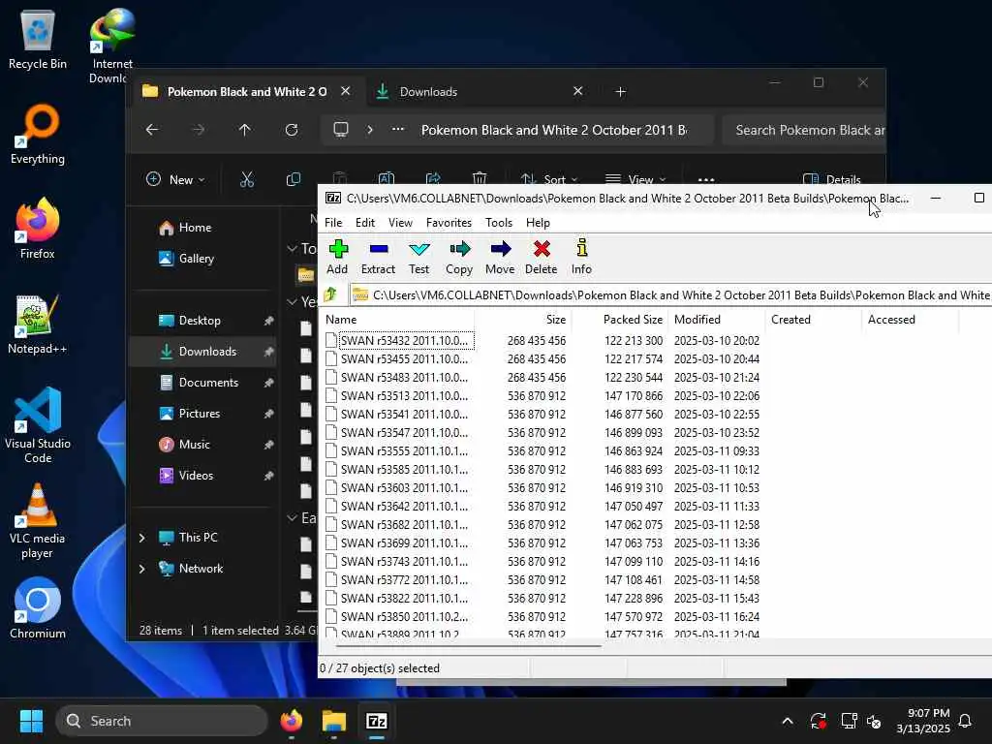Screen dimensions: 992x744
Task: Run the Test tool in 7-Zip
Action: (418, 257)
